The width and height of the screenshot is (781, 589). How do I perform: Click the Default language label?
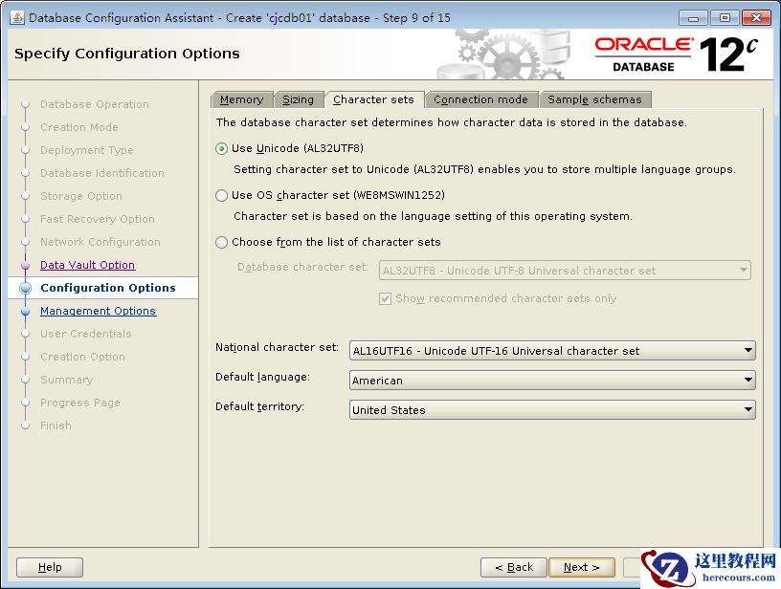pos(262,377)
